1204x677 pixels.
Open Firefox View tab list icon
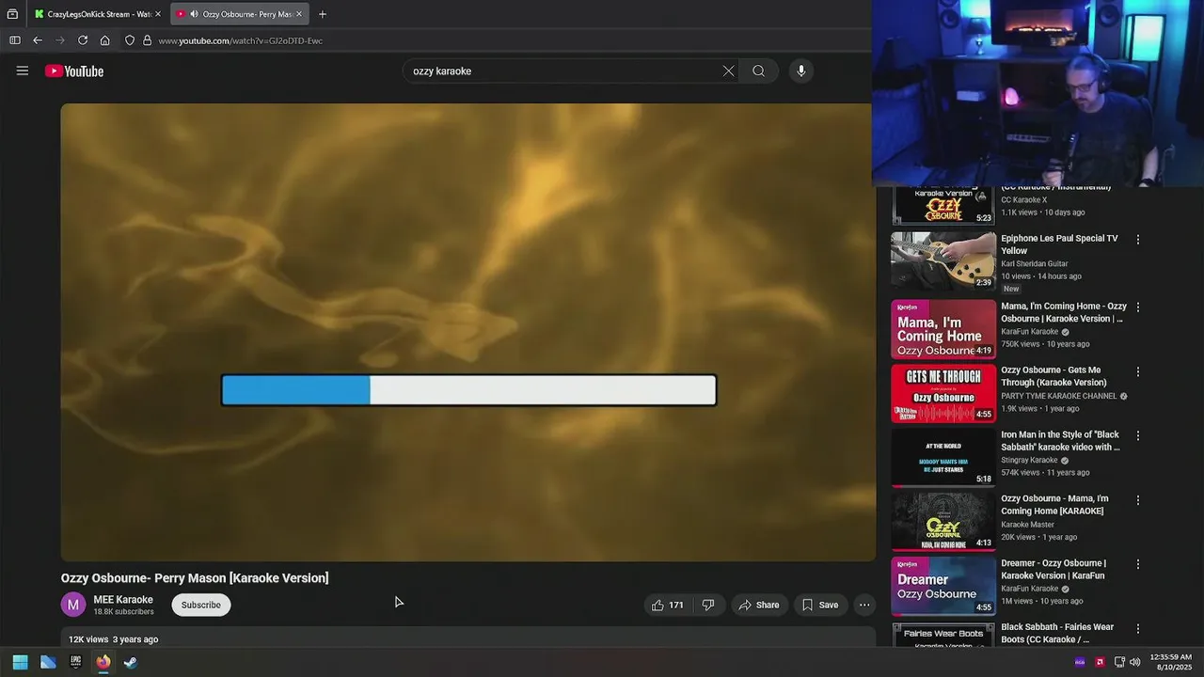pyautogui.click(x=12, y=14)
